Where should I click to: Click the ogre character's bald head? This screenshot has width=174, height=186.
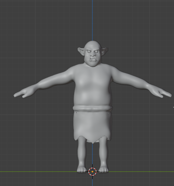93,54
